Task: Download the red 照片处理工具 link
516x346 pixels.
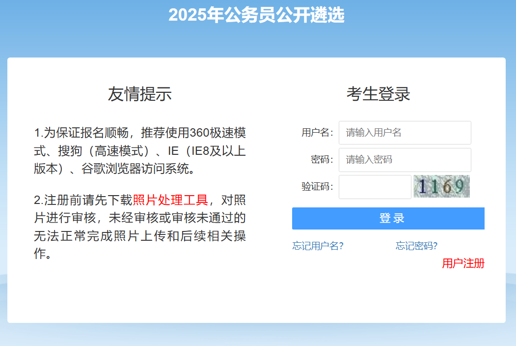Action: pyautogui.click(x=170, y=200)
